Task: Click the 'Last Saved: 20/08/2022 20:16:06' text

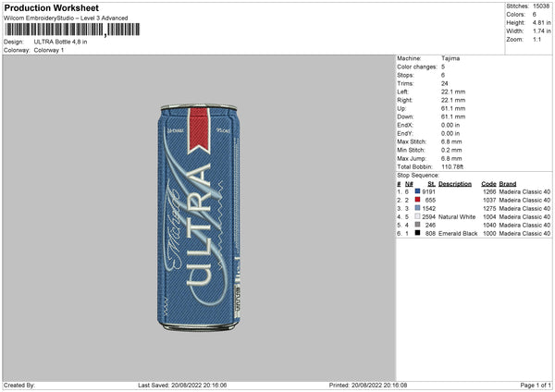Action: click(182, 385)
